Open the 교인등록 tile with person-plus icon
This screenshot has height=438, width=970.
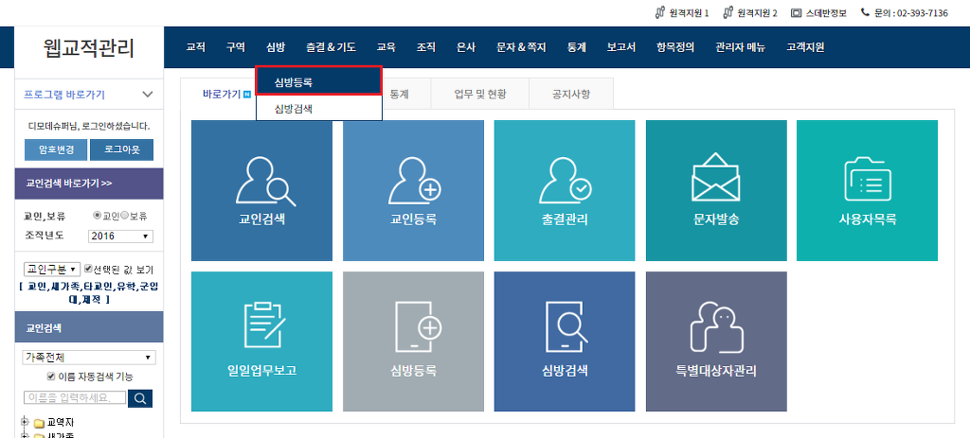coord(413,190)
